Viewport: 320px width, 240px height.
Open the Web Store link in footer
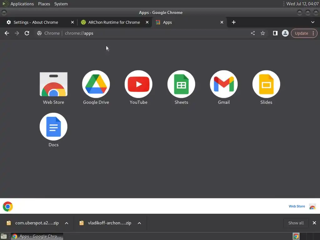297,206
